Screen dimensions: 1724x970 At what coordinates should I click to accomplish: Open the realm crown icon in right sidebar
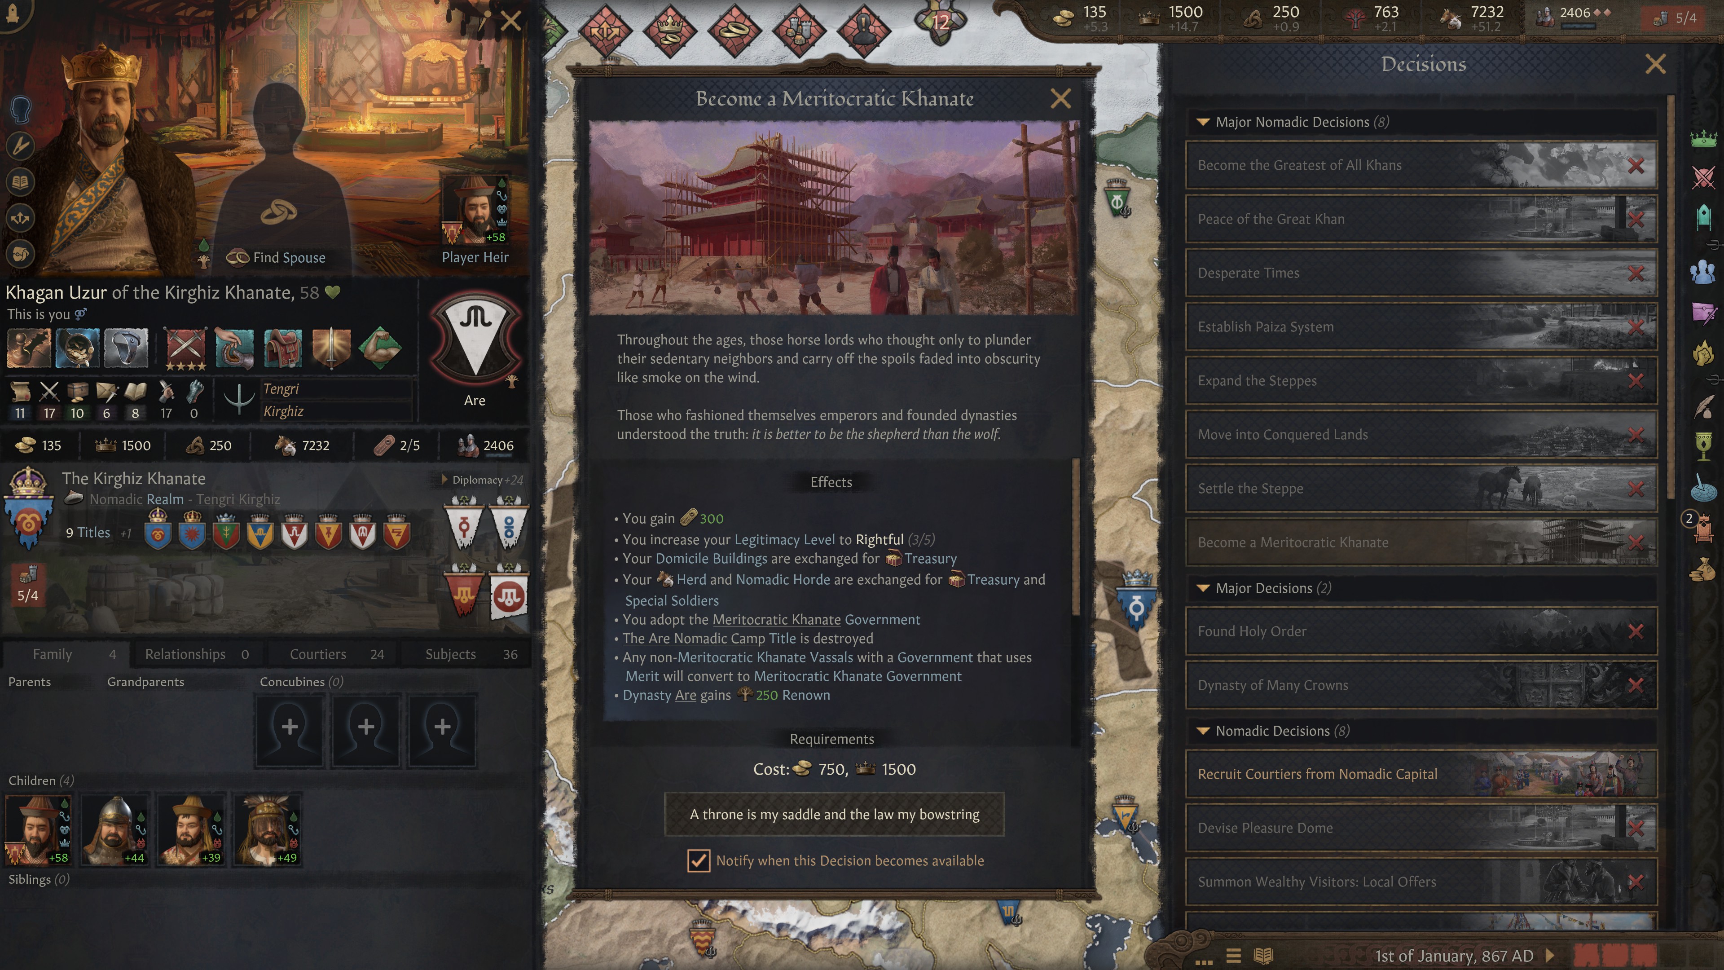point(1703,139)
